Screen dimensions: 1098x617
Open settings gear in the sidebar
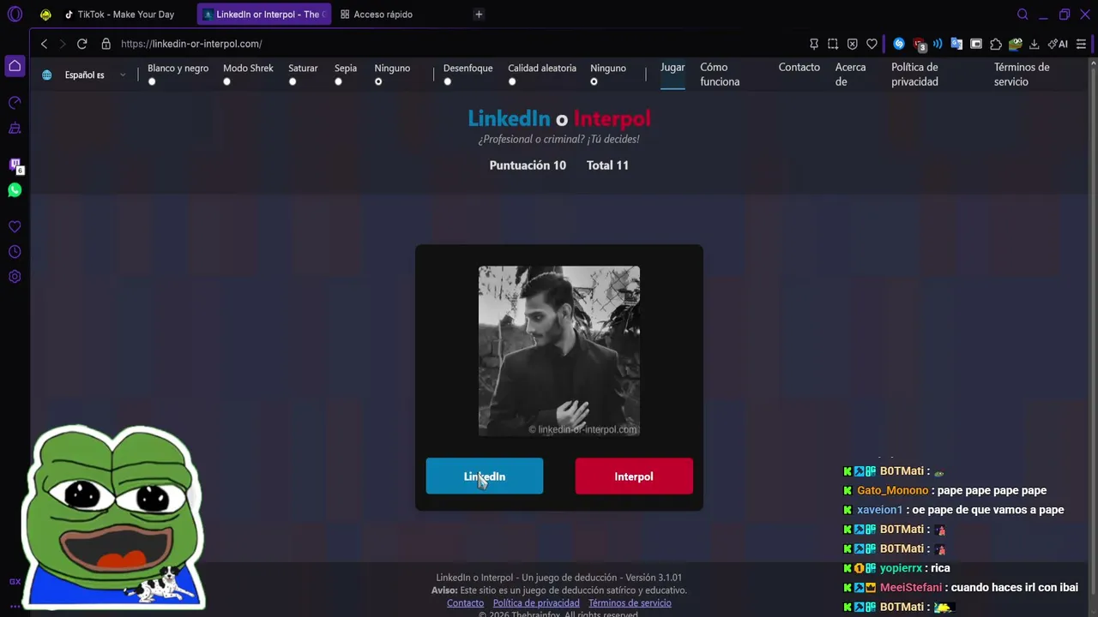15,277
